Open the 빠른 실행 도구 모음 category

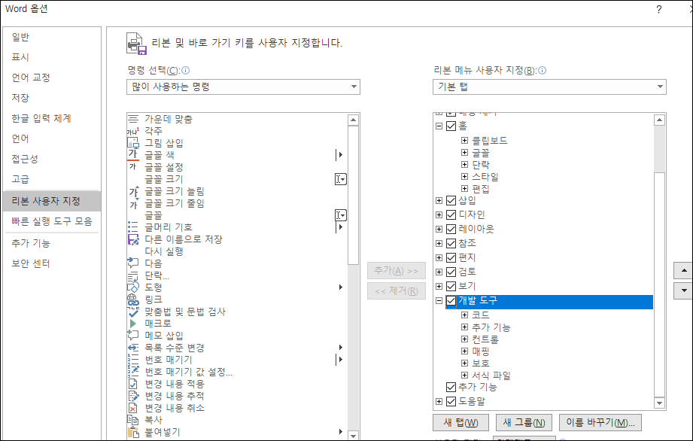click(x=52, y=221)
